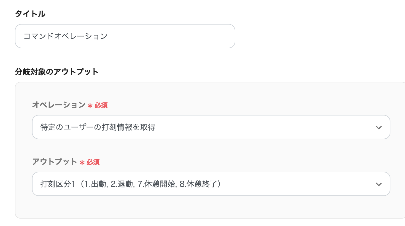Screen dimensions: 405x226
Task: Click the 必須 marker next to アウトプット
Action: click(x=93, y=162)
